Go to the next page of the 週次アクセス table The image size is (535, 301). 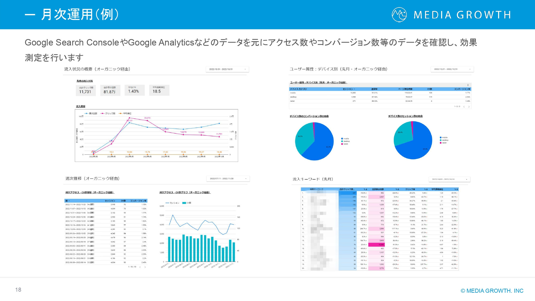(145, 267)
